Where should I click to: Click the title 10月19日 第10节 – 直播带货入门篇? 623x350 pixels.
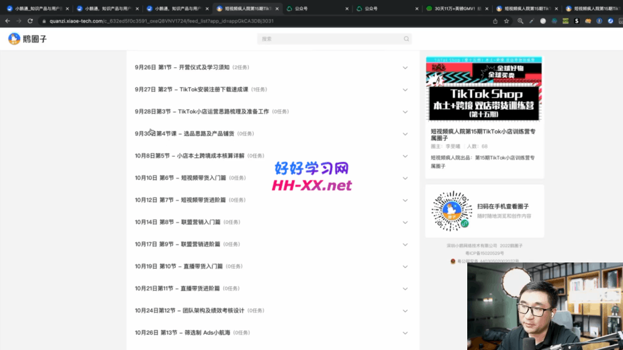coord(179,266)
